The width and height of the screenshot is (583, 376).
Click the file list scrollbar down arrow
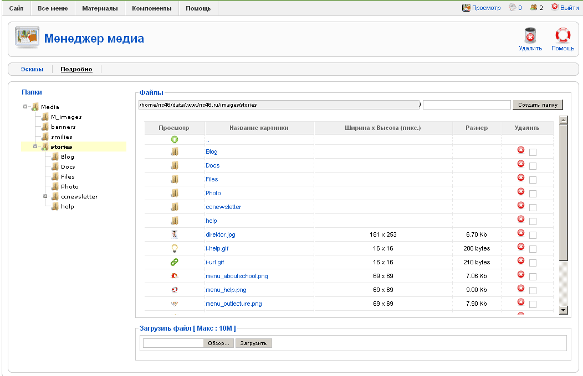click(x=564, y=311)
